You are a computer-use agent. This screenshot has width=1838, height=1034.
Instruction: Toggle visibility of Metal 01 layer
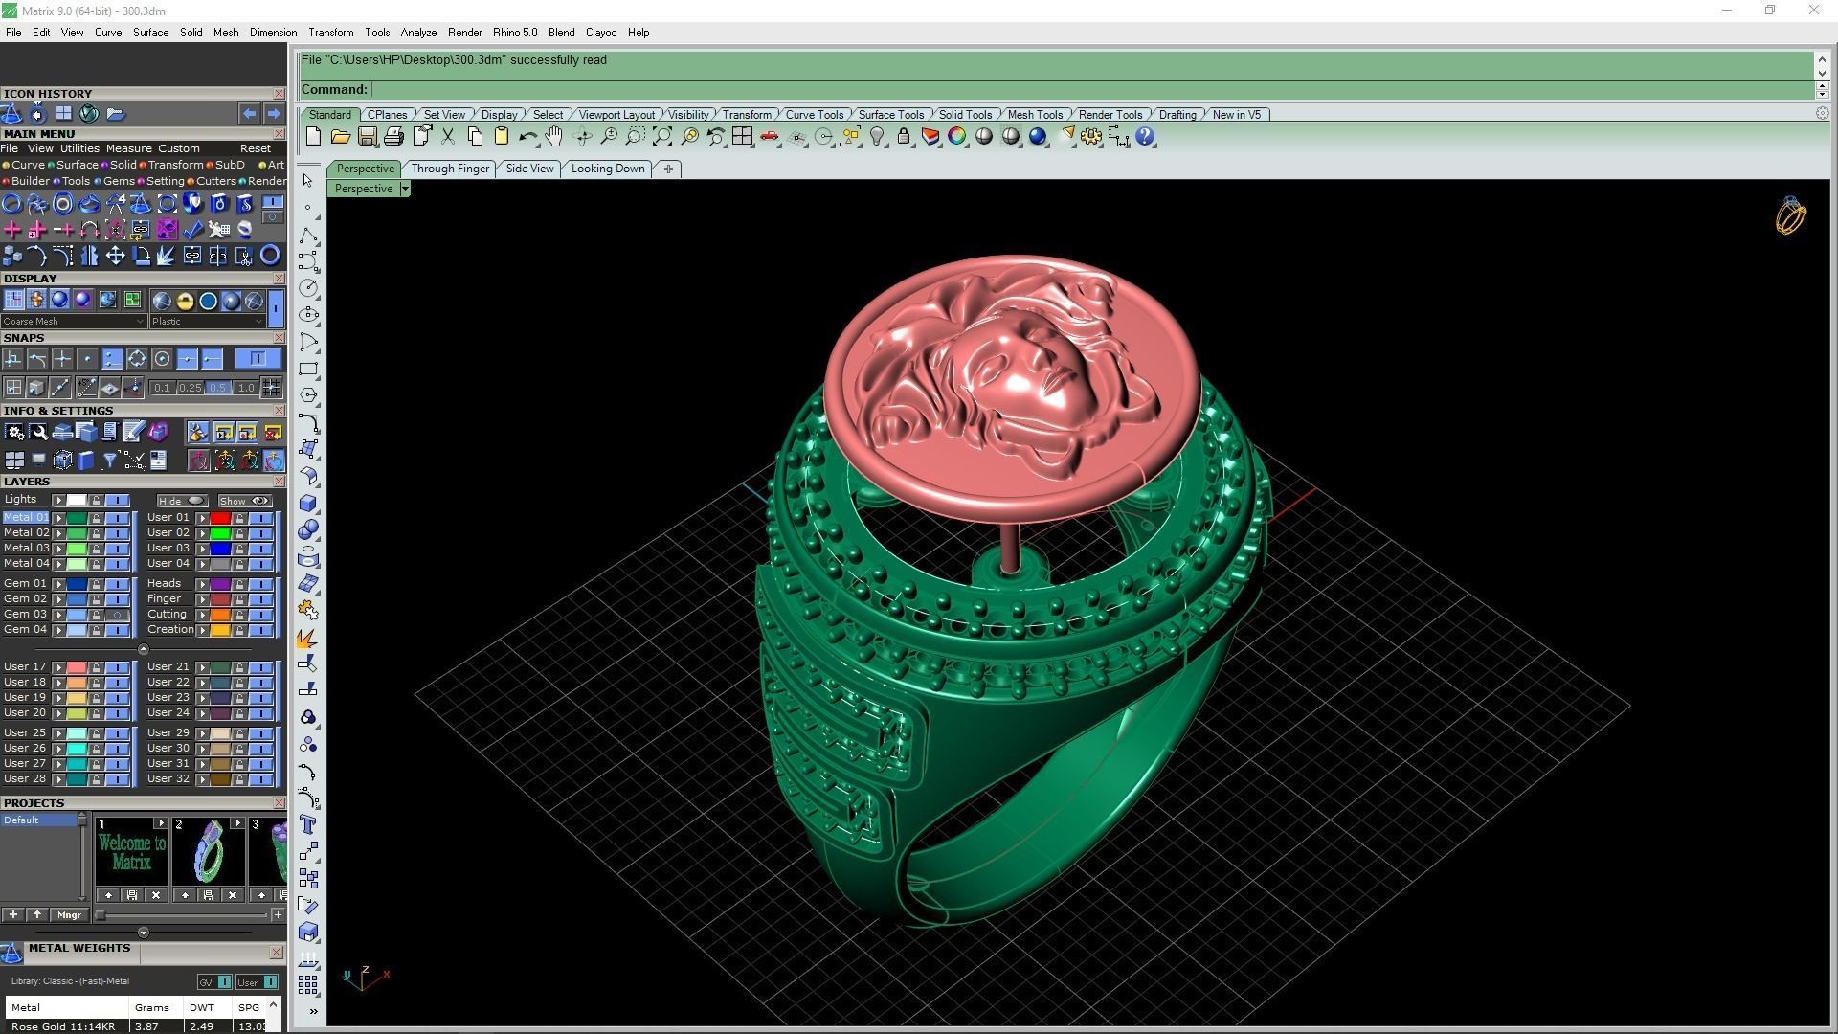point(117,518)
